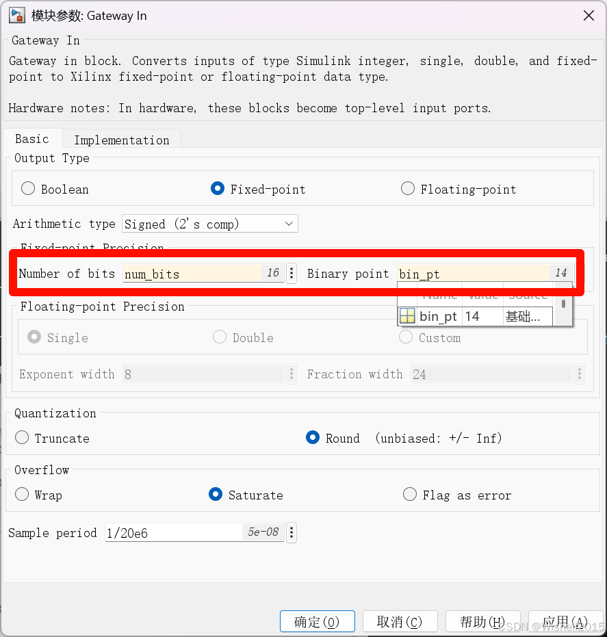
Task: Switch to the Basic tab
Action: pyautogui.click(x=32, y=139)
